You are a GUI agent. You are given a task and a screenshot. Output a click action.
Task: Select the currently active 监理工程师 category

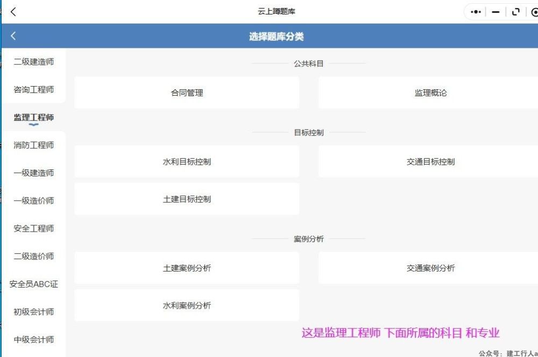click(33, 118)
